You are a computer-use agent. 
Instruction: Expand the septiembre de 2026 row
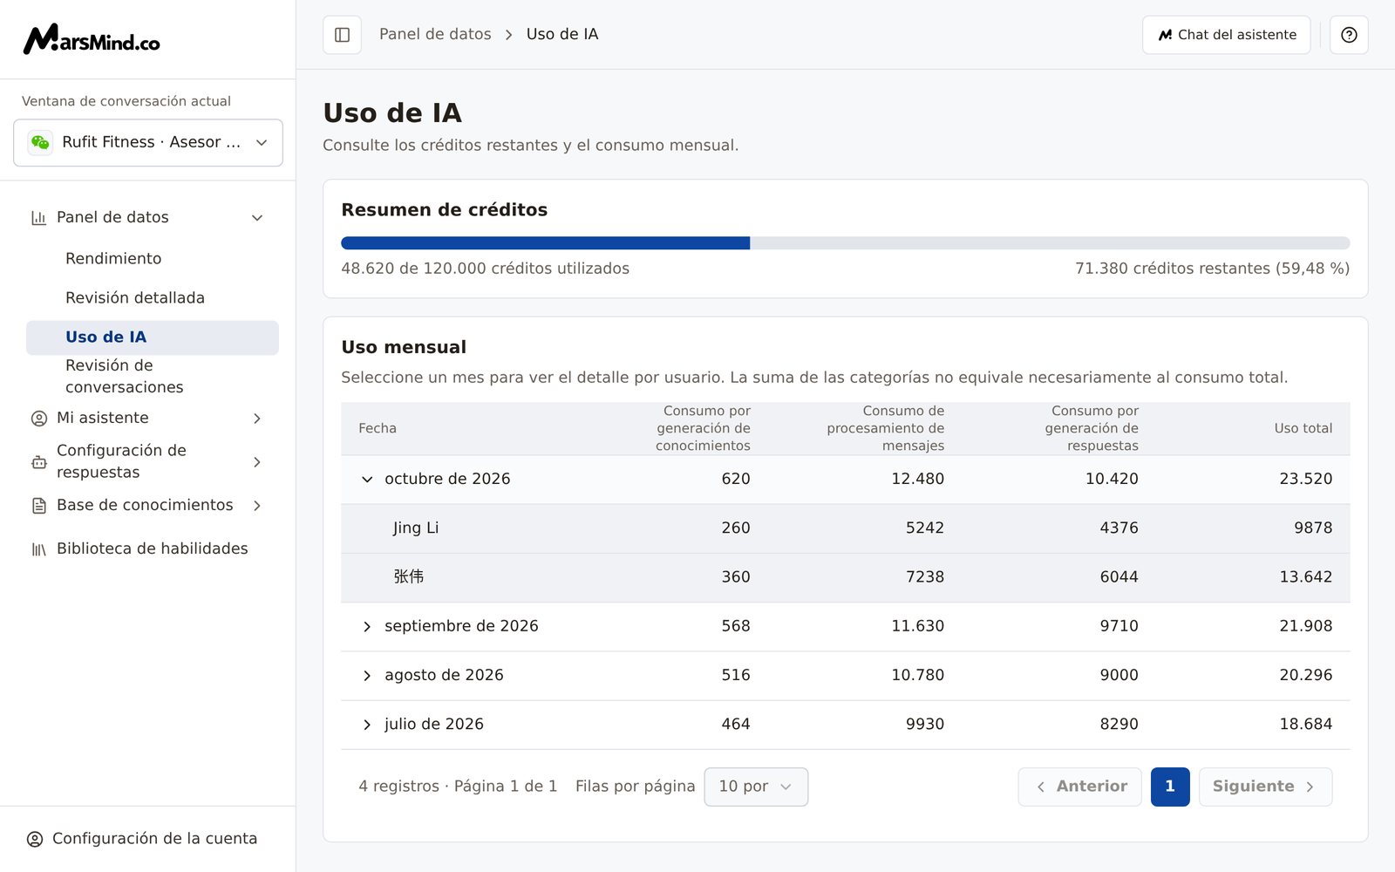click(367, 626)
